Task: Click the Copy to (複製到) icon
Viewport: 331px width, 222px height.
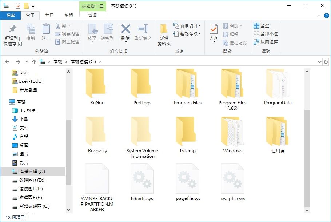Action: coord(108,29)
